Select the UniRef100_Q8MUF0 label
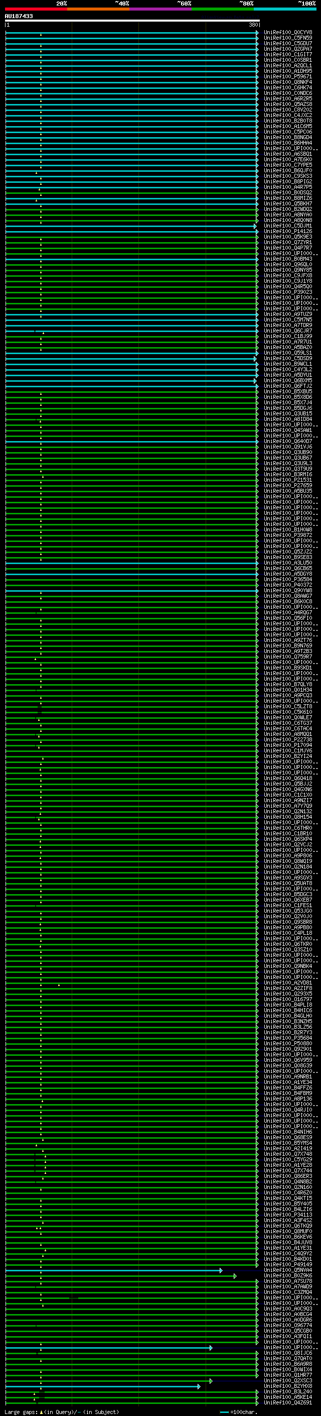Viewport: 321px width, 1416px height. tap(288, 1232)
